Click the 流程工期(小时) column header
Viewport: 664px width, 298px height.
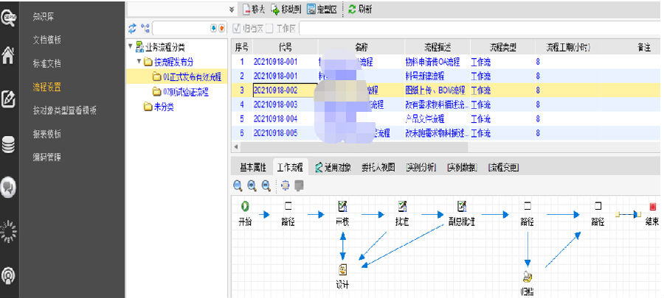pos(568,47)
